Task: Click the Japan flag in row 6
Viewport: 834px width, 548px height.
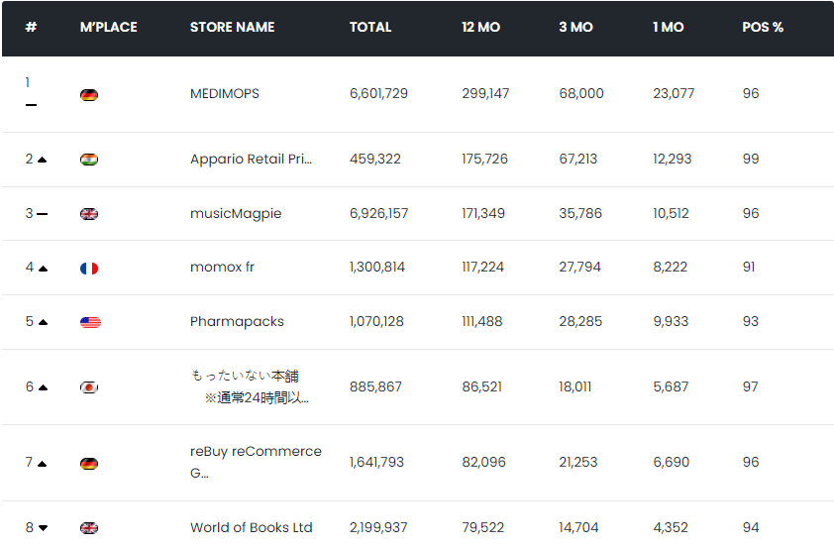Action: pyautogui.click(x=89, y=387)
